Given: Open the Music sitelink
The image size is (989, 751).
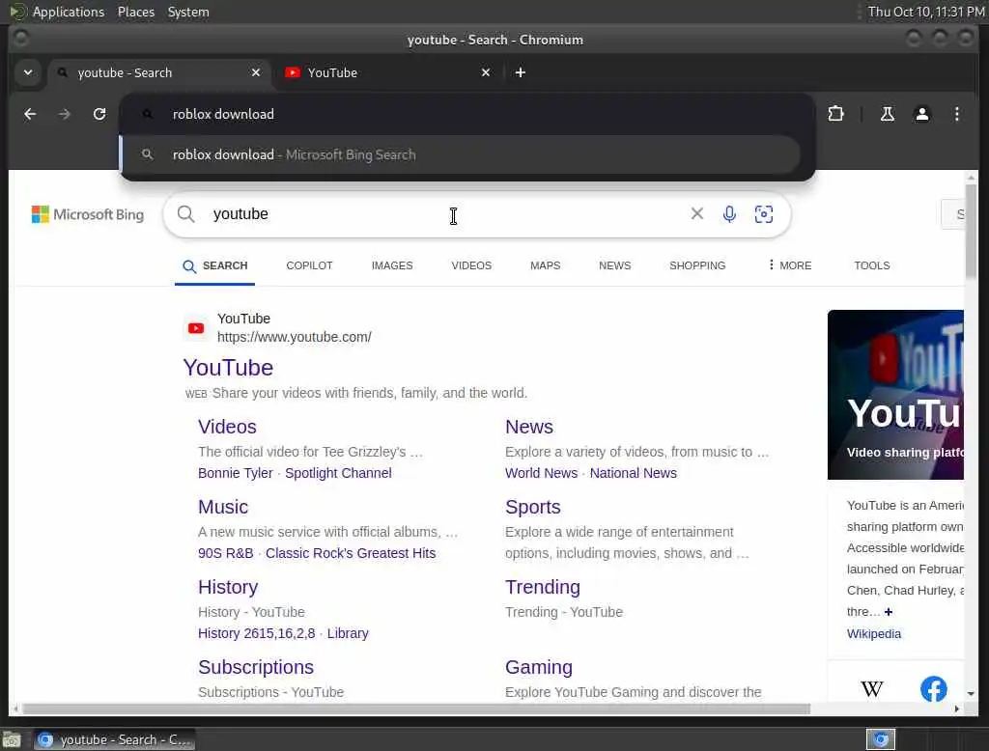Looking at the screenshot, I should [223, 507].
